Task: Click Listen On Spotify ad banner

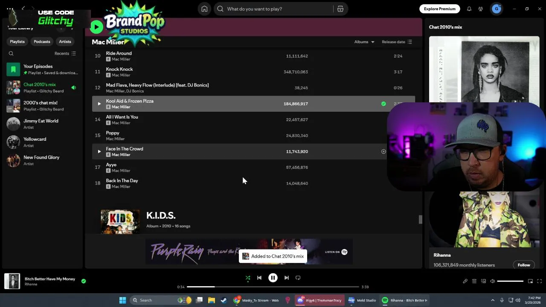Action: click(x=249, y=252)
